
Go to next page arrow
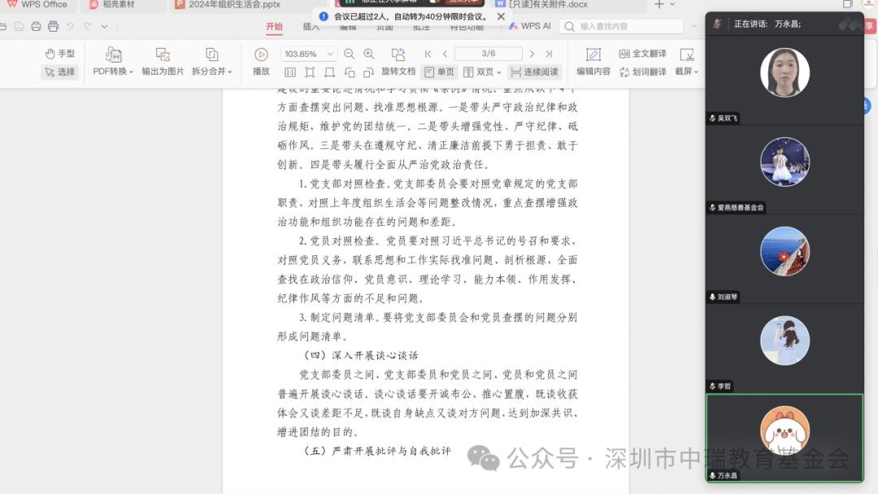coord(532,54)
